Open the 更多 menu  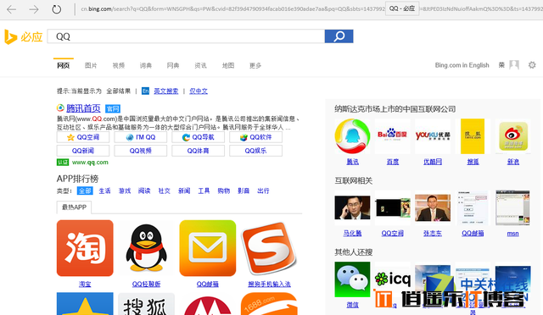255,65
